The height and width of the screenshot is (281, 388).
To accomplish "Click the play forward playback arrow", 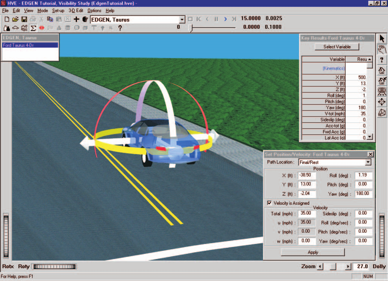I will tap(225, 19).
